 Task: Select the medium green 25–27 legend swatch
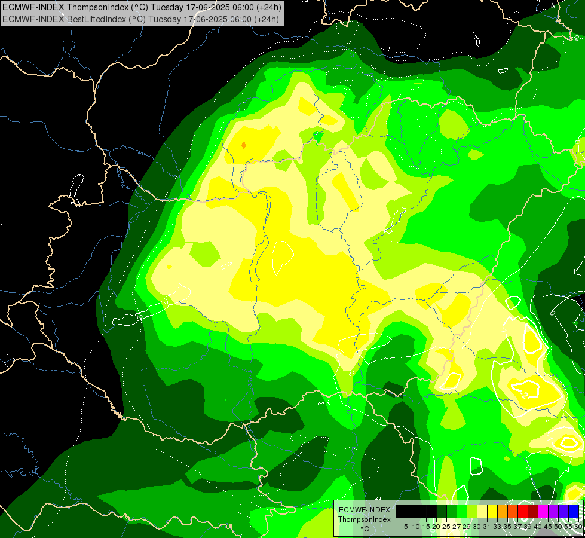[451, 512]
